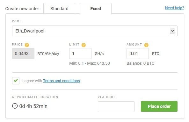The image size is (189, 122).
Task: Open the Amount help question-mark tooltip
Action: tap(146, 45)
